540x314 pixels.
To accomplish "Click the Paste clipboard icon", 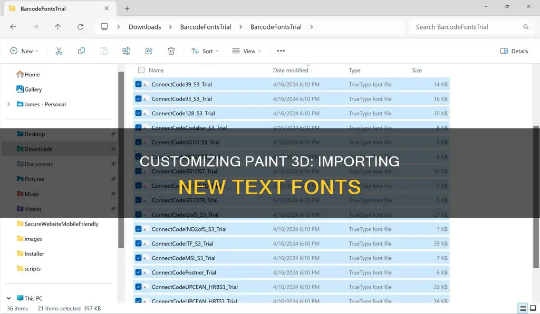I will [x=104, y=51].
